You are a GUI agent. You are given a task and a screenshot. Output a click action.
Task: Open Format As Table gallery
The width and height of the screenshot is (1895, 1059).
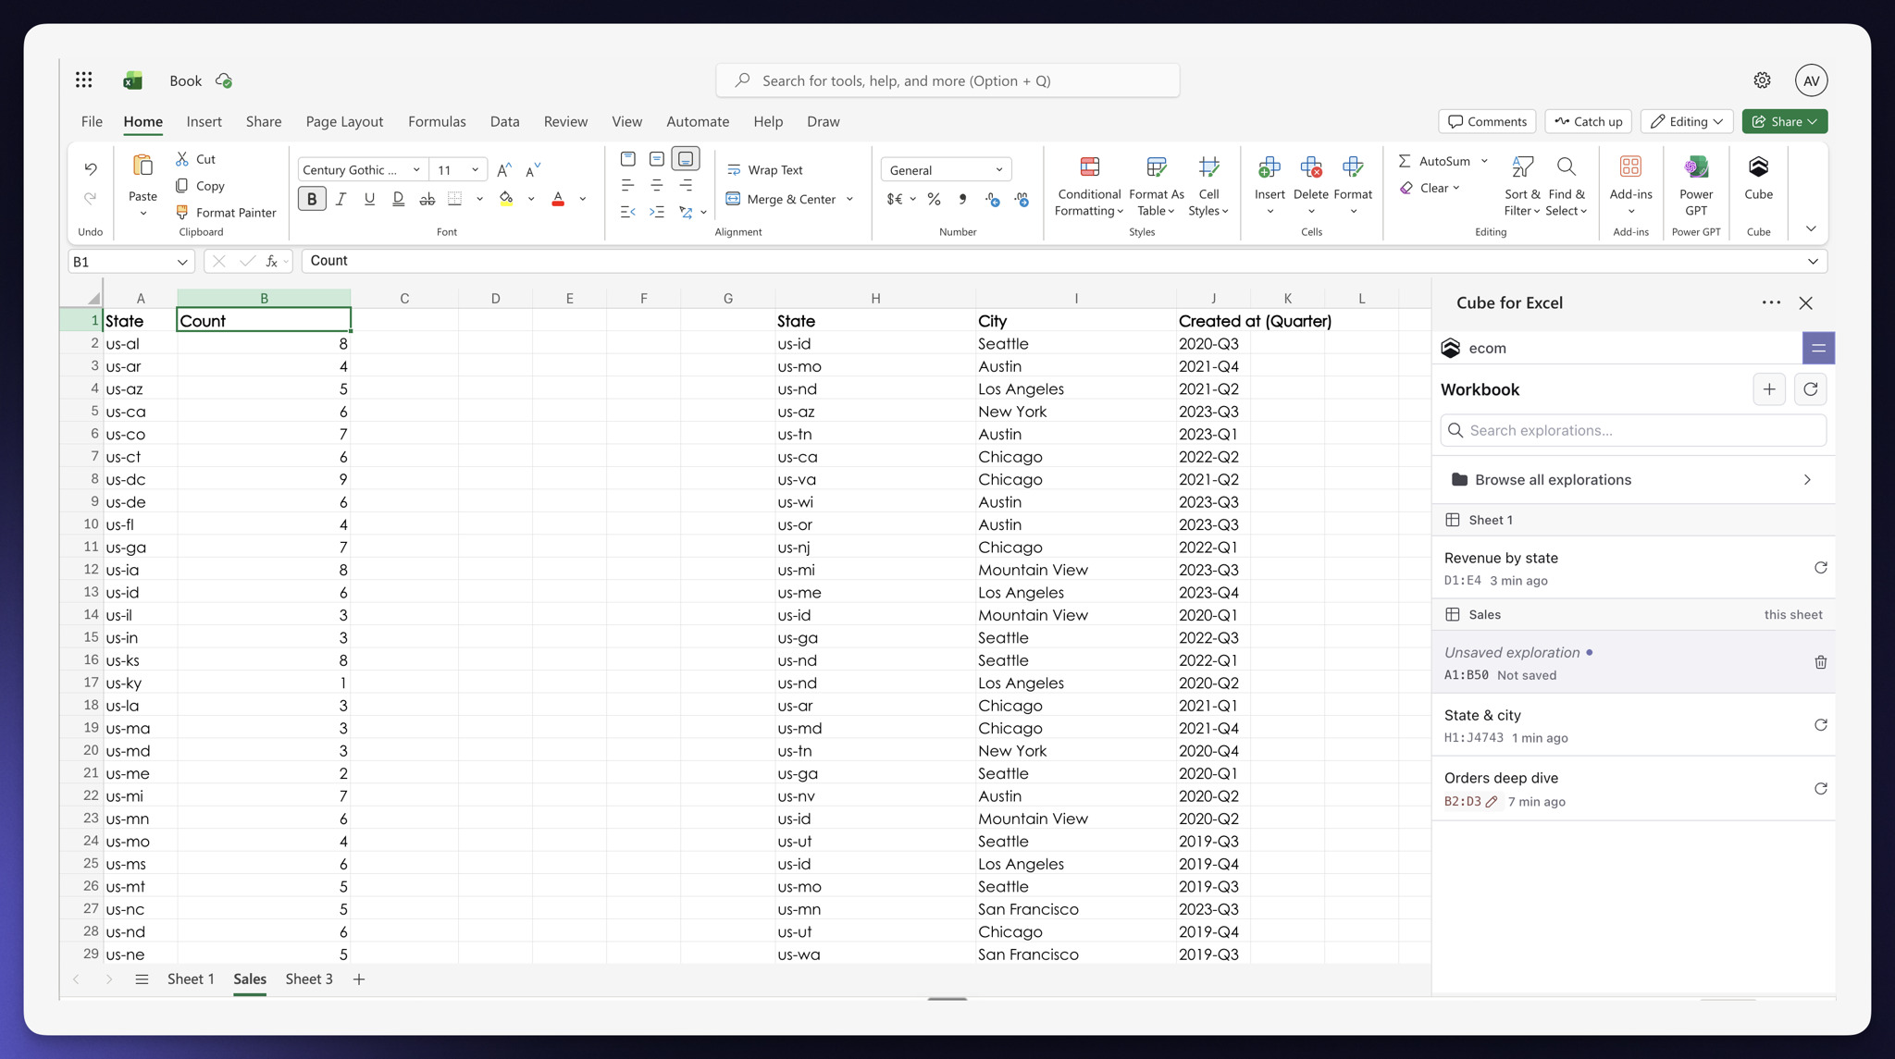(x=1156, y=186)
